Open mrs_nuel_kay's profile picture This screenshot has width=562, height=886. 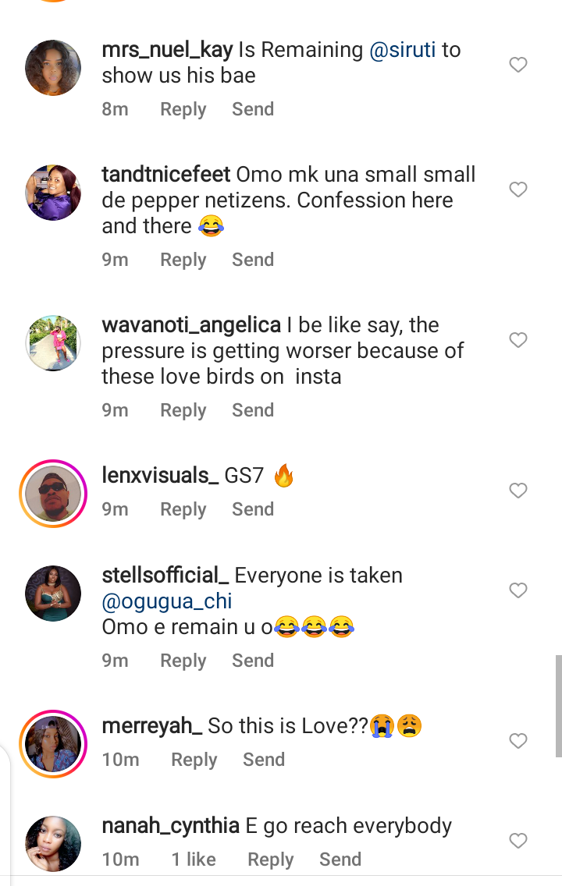click(53, 67)
